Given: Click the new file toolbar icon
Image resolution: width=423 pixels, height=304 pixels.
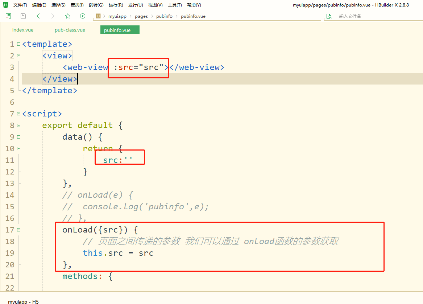Looking at the screenshot, I should pos(8,16).
